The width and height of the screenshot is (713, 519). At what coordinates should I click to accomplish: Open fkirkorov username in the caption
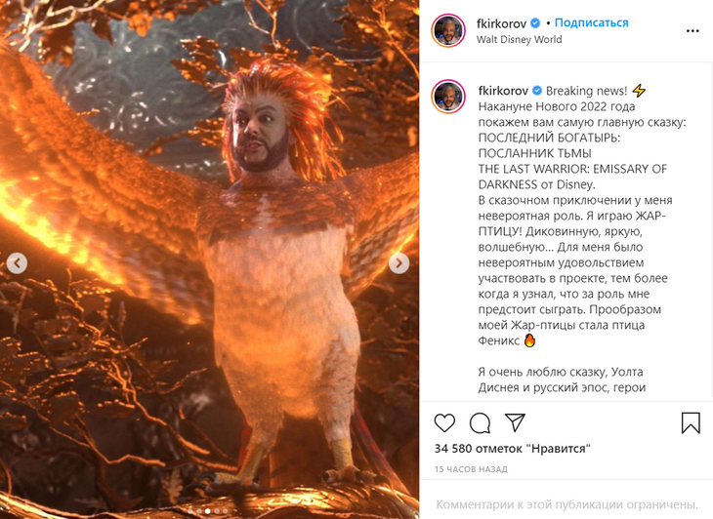click(x=503, y=91)
